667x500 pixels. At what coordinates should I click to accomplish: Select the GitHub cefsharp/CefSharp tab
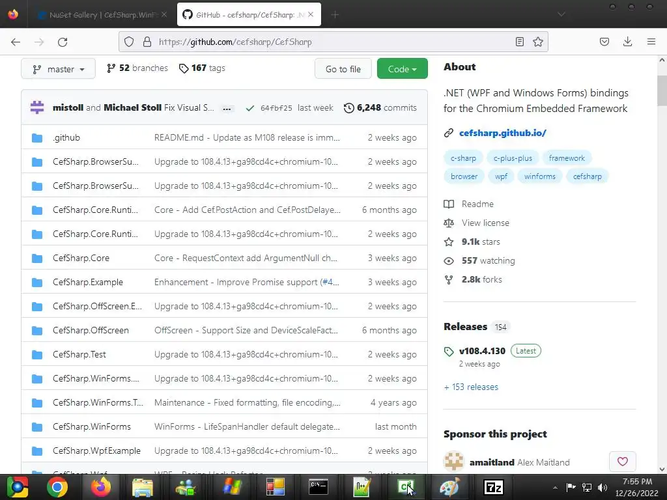249,14
